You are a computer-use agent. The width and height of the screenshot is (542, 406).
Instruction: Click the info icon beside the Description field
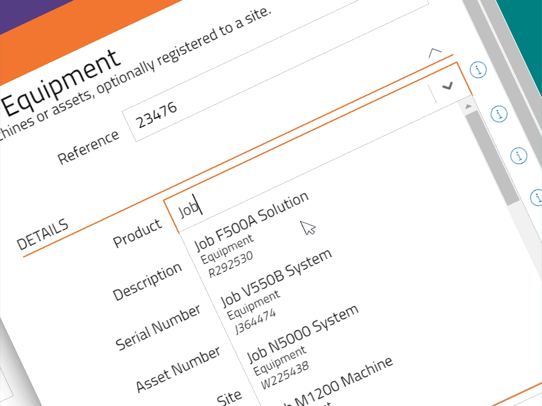tap(499, 114)
